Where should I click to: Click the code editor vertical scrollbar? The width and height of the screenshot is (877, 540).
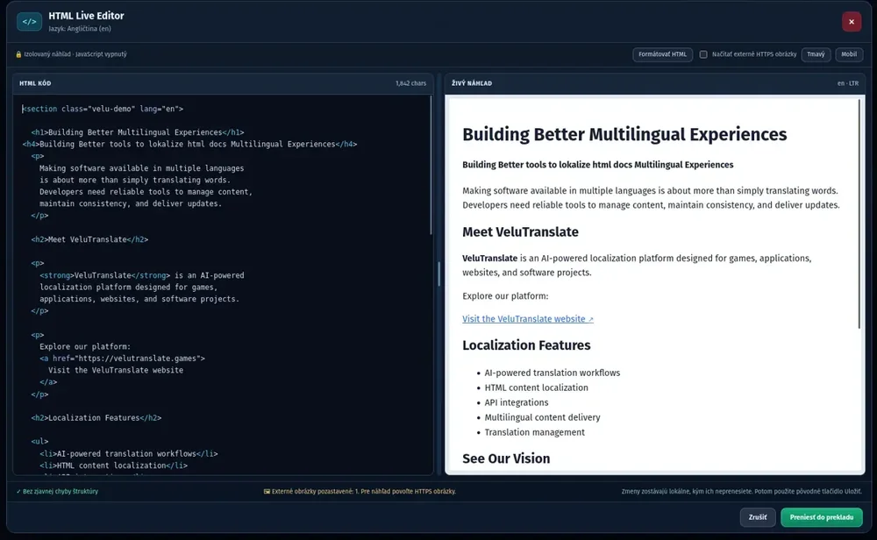click(x=431, y=166)
